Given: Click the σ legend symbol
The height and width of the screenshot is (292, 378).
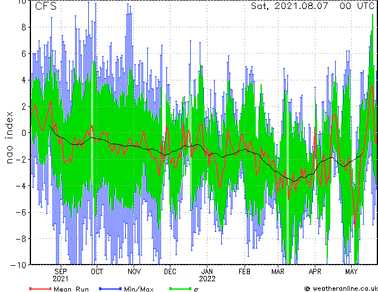Looking at the screenshot, I should click(x=196, y=290).
